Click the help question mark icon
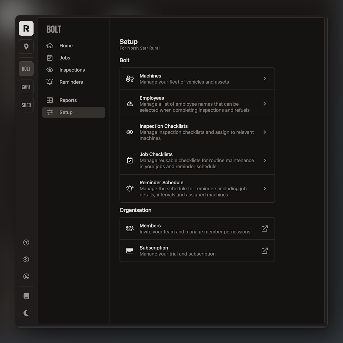The height and width of the screenshot is (343, 343). [x=26, y=242]
